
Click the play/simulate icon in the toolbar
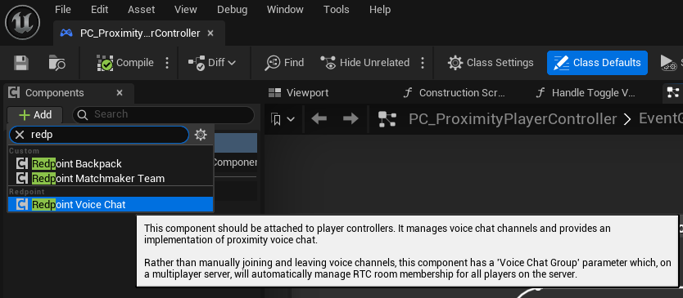(x=668, y=63)
